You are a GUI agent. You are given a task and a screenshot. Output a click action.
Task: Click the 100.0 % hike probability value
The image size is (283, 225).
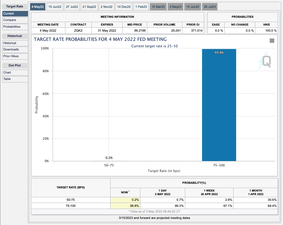[x=271, y=31]
